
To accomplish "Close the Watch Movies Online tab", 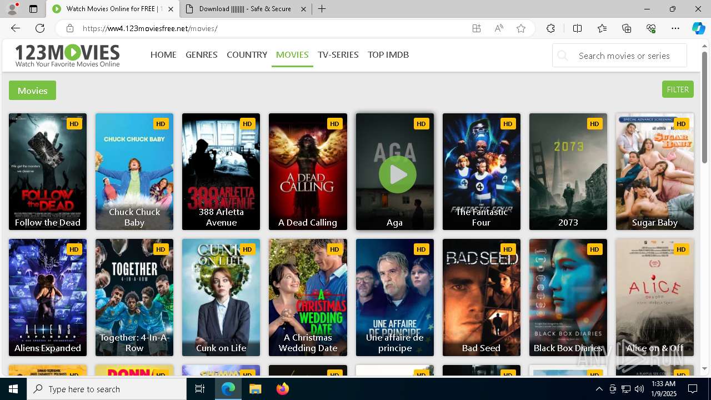I will click(171, 9).
